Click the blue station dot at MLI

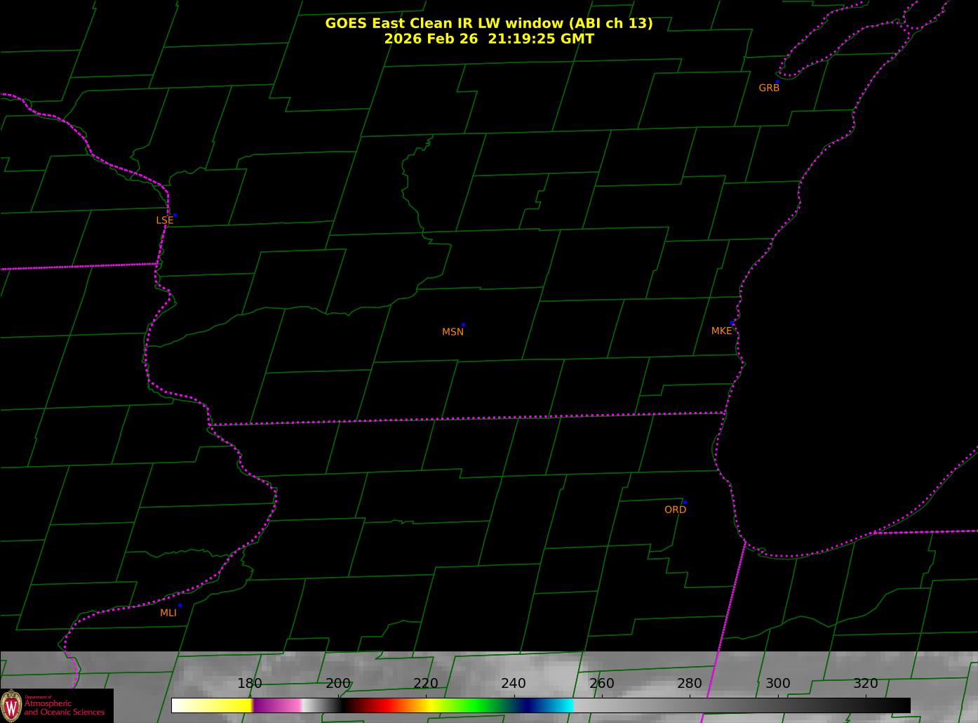tap(180, 605)
